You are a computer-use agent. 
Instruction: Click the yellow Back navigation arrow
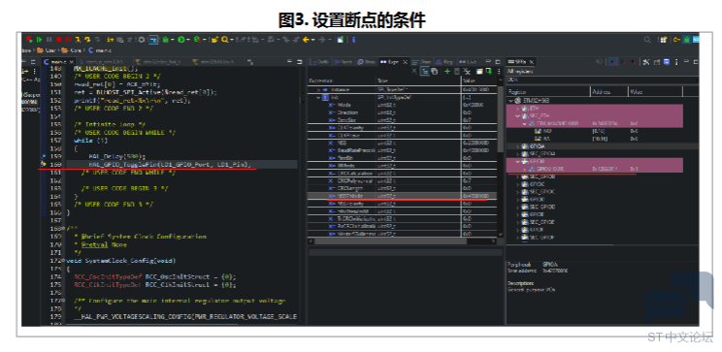pos(306,40)
